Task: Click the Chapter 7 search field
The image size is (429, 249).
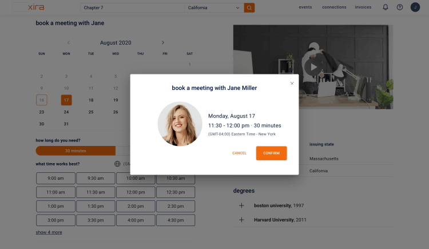Action: [x=132, y=7]
